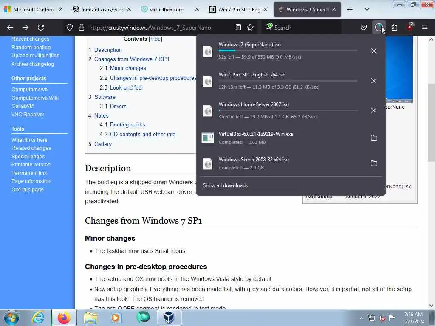Image resolution: width=435 pixels, height=326 pixels.
Task: Open Windows Explorer folder on taskbar
Action: pos(90,318)
